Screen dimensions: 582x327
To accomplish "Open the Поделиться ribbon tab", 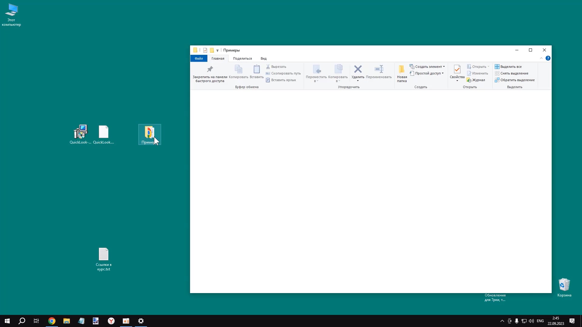I will (242, 58).
